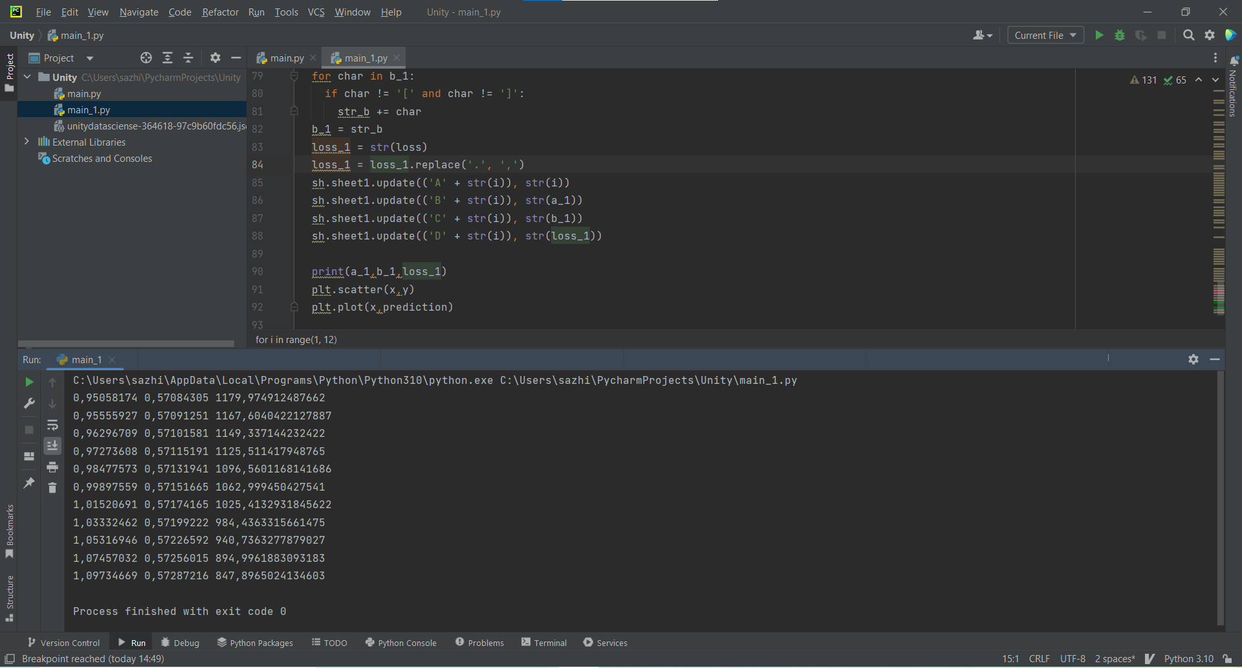The width and height of the screenshot is (1242, 668).
Task: Open Current File run configuration dropdown
Action: tap(1045, 35)
